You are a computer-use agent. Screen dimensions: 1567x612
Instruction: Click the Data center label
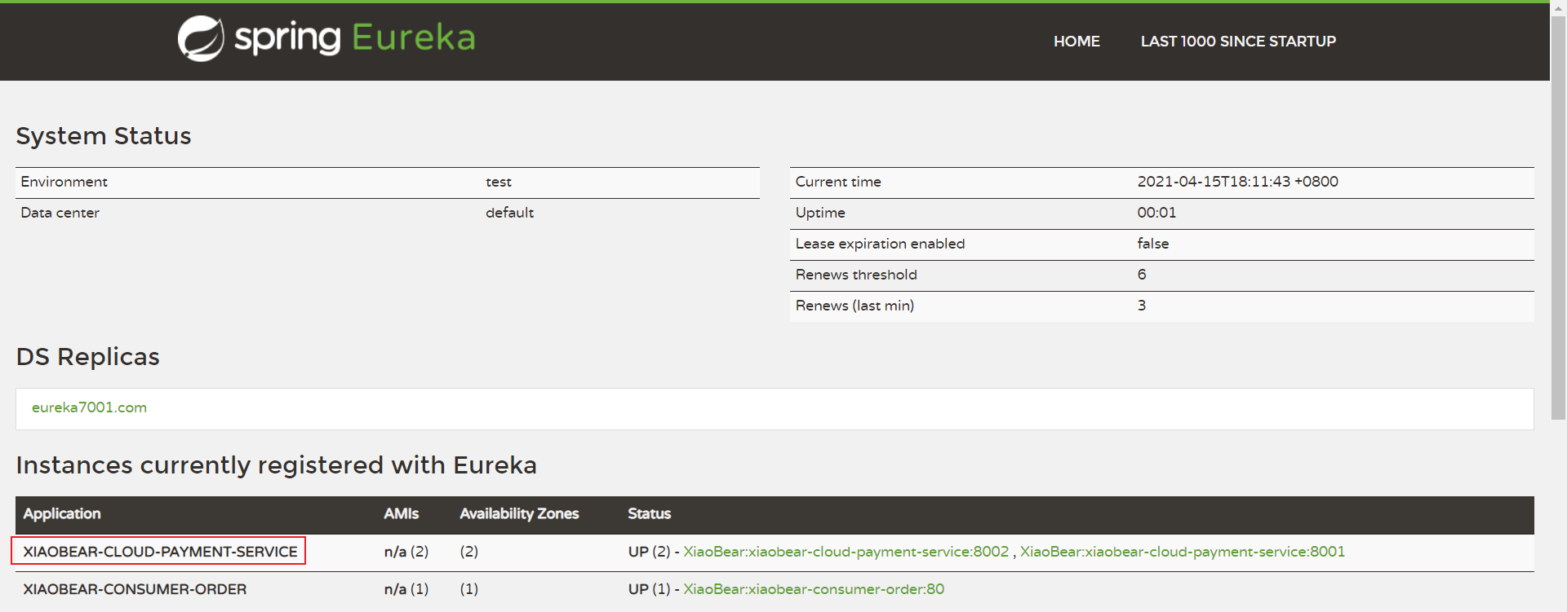(60, 213)
